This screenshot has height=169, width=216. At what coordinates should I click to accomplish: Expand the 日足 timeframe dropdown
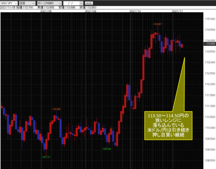coord(27,3)
